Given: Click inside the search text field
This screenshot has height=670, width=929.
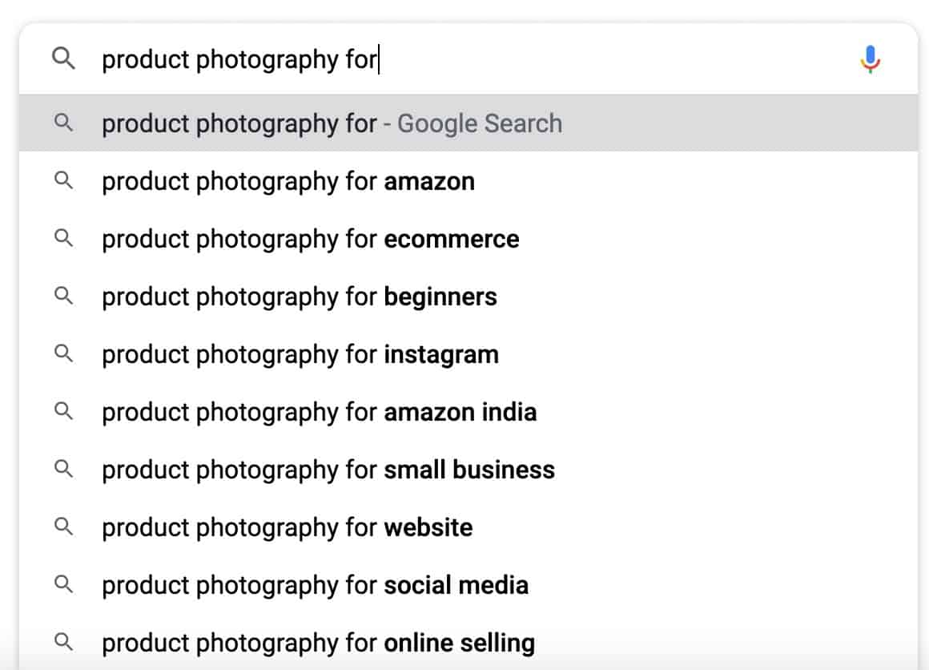Looking at the screenshot, I should click(481, 59).
